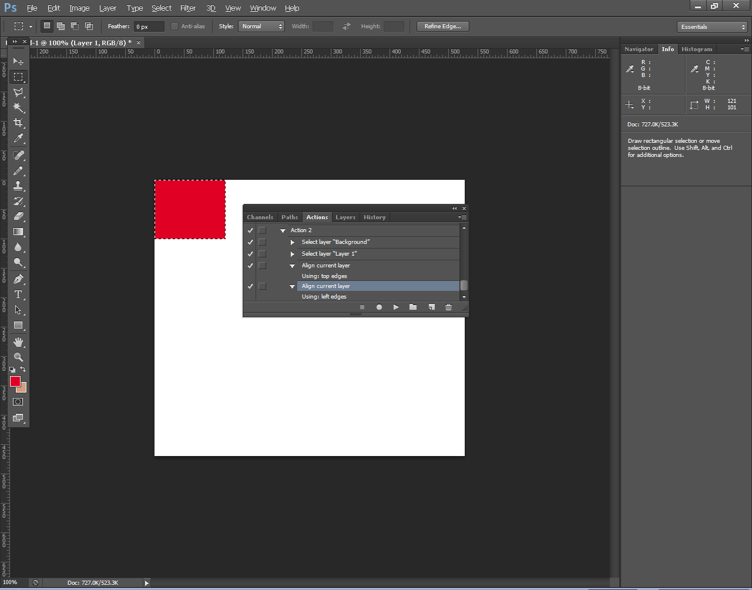Enter Quick Mask mode
Viewport: 752px width, 590px height.
(x=18, y=402)
